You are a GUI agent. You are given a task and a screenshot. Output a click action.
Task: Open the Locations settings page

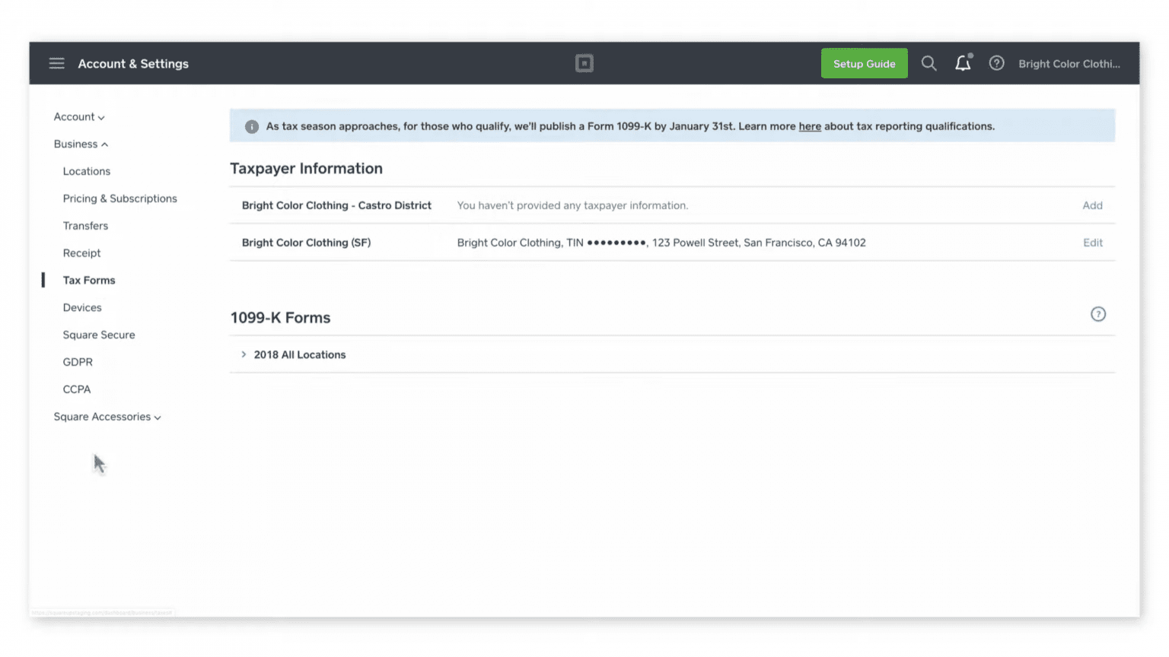[x=86, y=171]
